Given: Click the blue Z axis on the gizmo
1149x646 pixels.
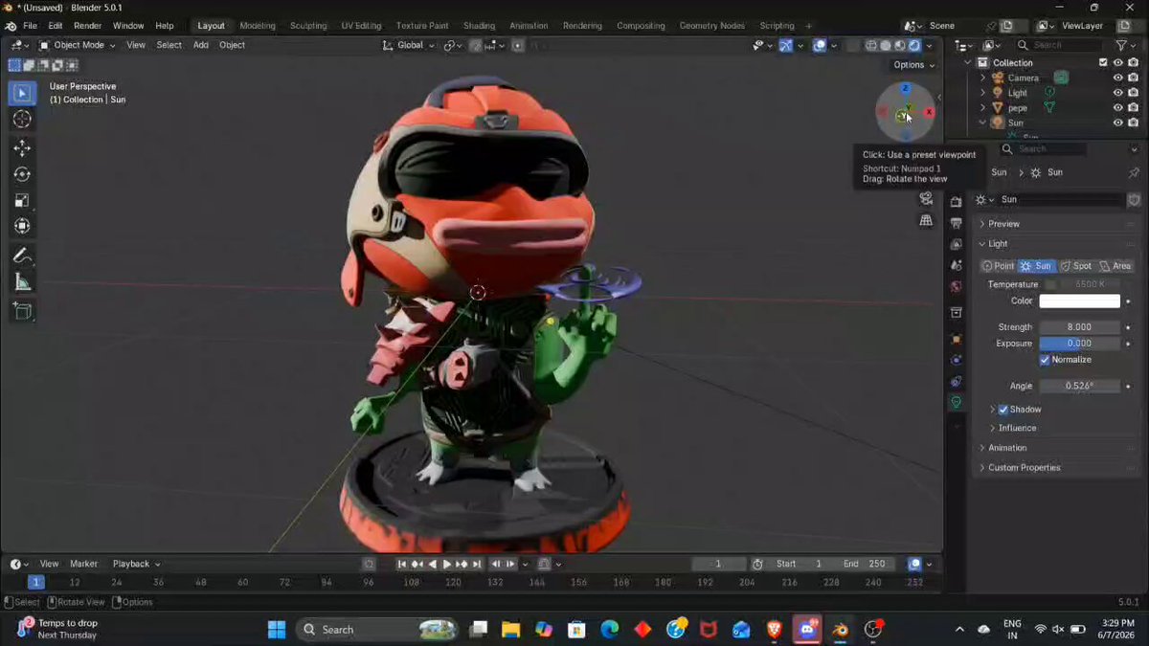Looking at the screenshot, I should 905,88.
